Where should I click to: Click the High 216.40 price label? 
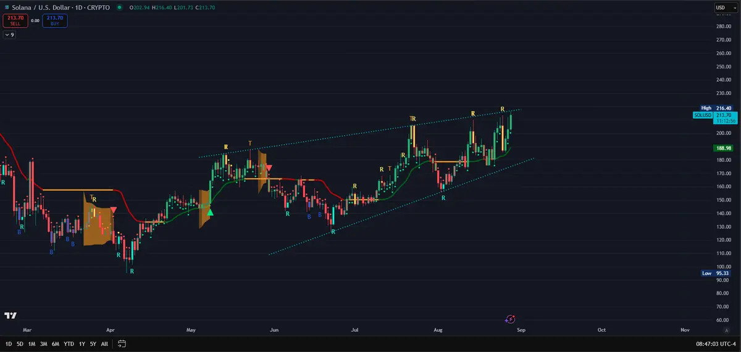tap(715, 108)
